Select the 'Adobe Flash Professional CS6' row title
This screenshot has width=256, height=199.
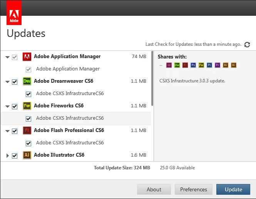tap(69, 130)
